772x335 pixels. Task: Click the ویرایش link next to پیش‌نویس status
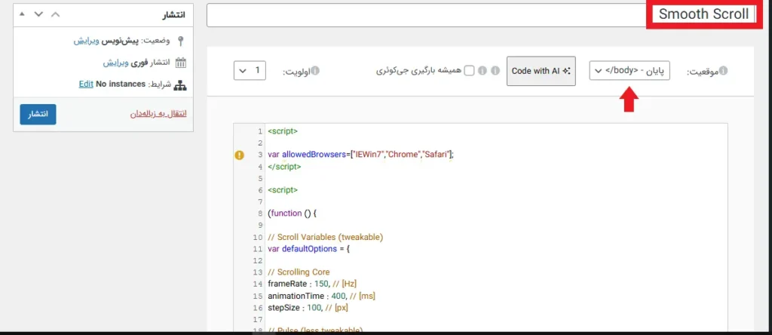pyautogui.click(x=87, y=41)
